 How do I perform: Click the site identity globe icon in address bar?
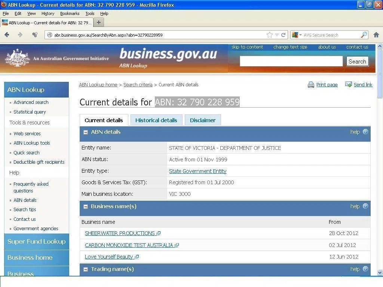[50, 35]
